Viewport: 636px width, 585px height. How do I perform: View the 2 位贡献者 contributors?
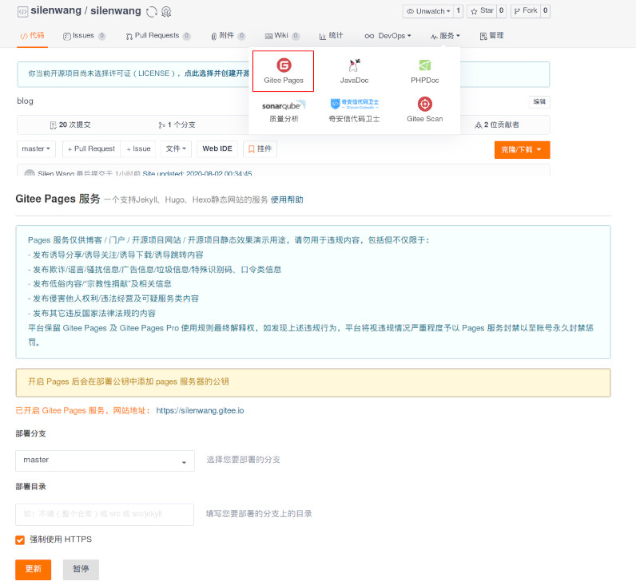497,125
